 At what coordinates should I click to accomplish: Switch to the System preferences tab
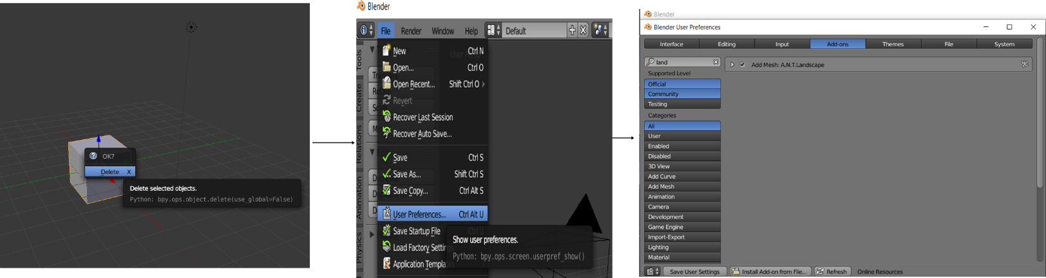tap(1004, 44)
